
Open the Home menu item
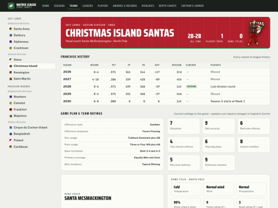46,6
